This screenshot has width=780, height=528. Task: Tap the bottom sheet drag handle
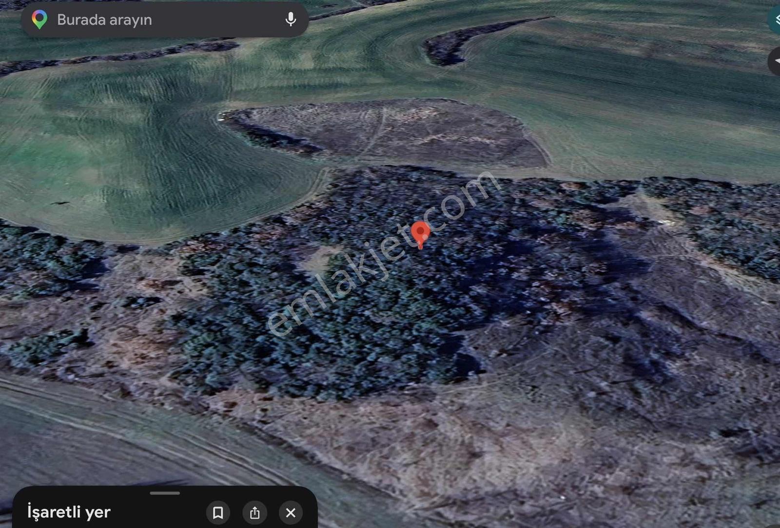click(165, 493)
